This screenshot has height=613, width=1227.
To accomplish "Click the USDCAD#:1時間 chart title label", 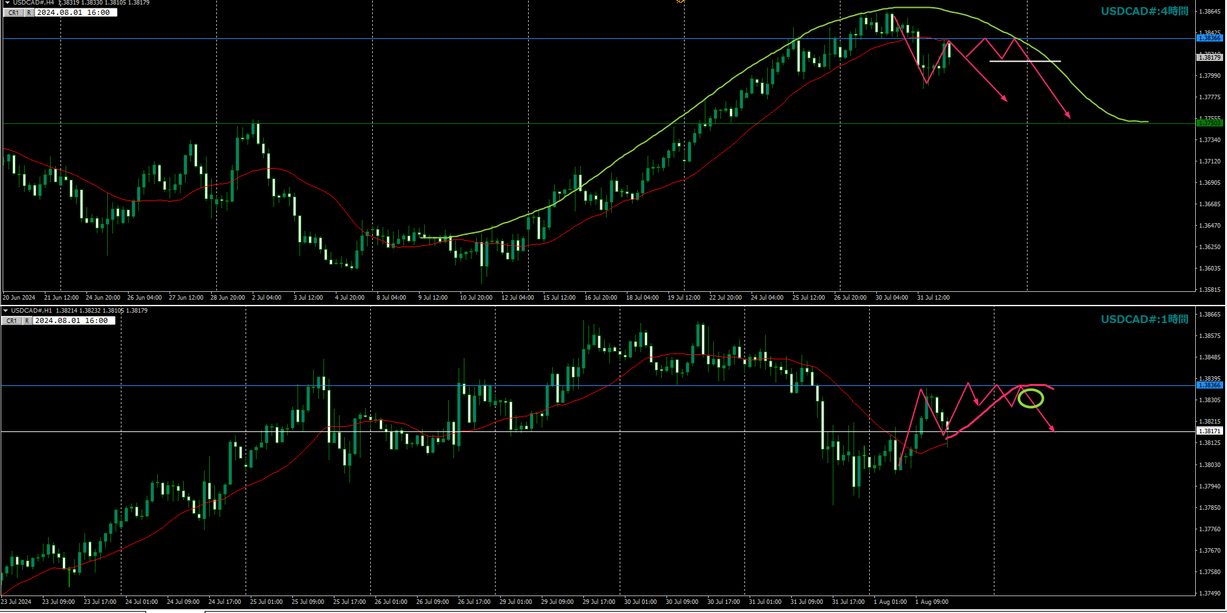I will click(x=1145, y=319).
